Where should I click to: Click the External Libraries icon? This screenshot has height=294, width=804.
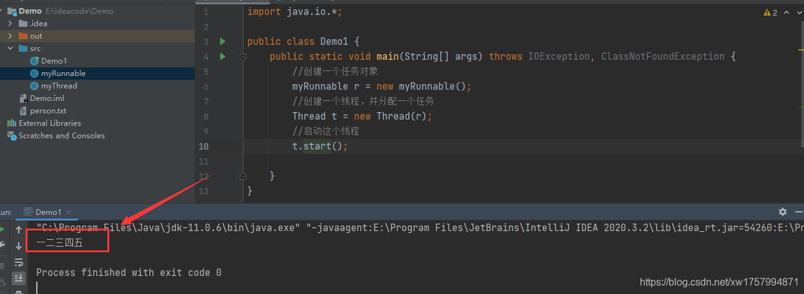pos(12,123)
